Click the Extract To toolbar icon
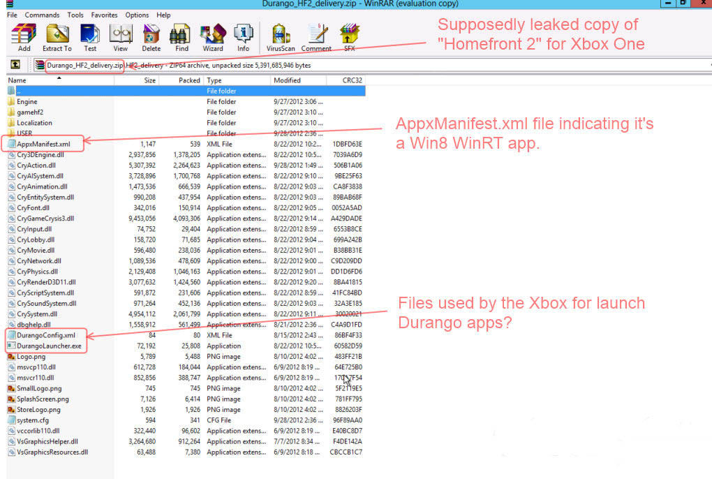712x479 pixels. [57, 38]
